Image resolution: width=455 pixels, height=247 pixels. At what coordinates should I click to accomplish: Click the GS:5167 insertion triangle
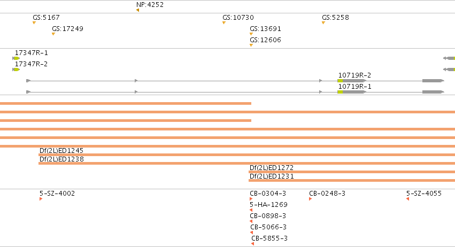(x=34, y=23)
